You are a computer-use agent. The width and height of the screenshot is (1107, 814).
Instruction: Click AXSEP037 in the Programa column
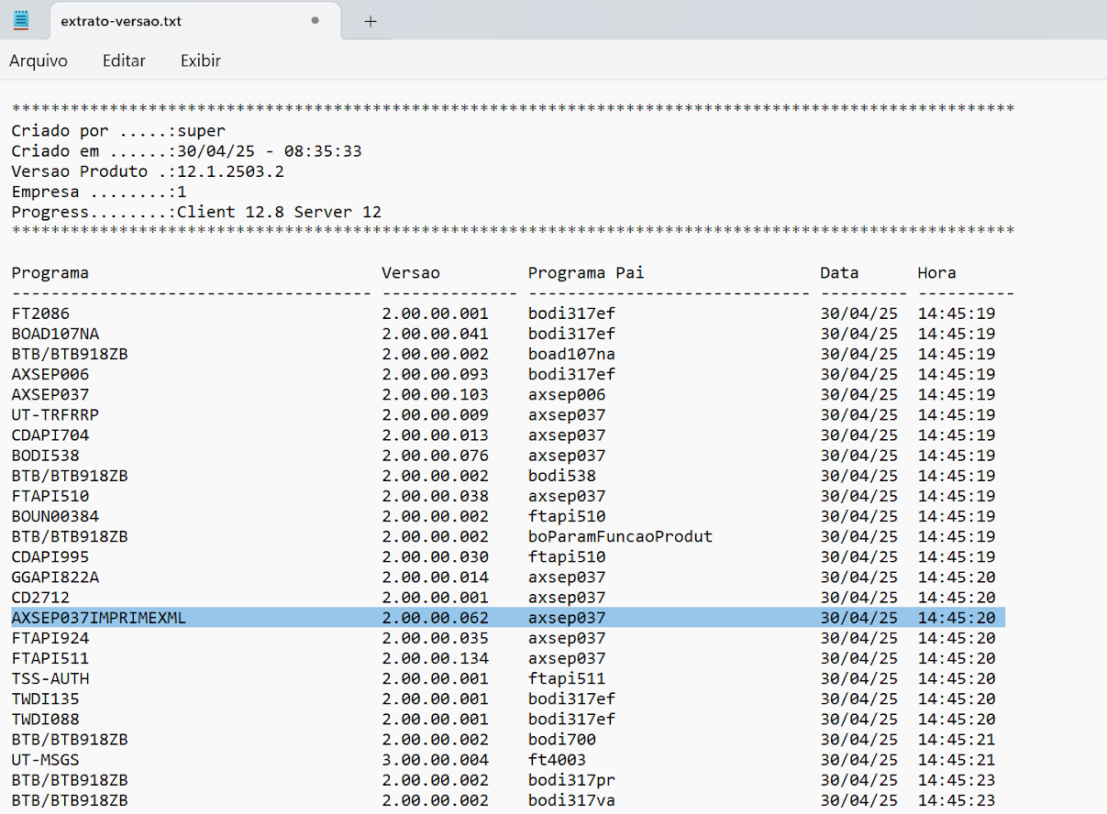(50, 394)
